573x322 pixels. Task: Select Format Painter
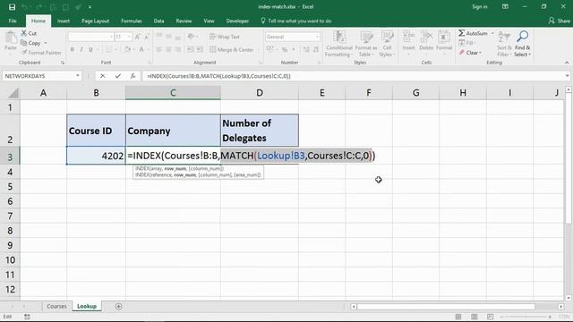(x=41, y=53)
